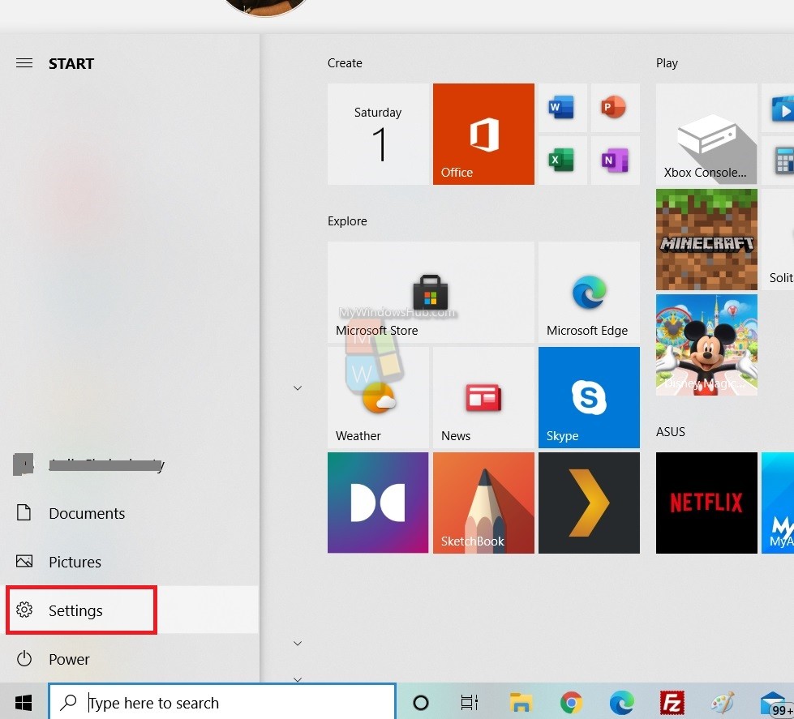Click Power in the Start sidebar

129,659
